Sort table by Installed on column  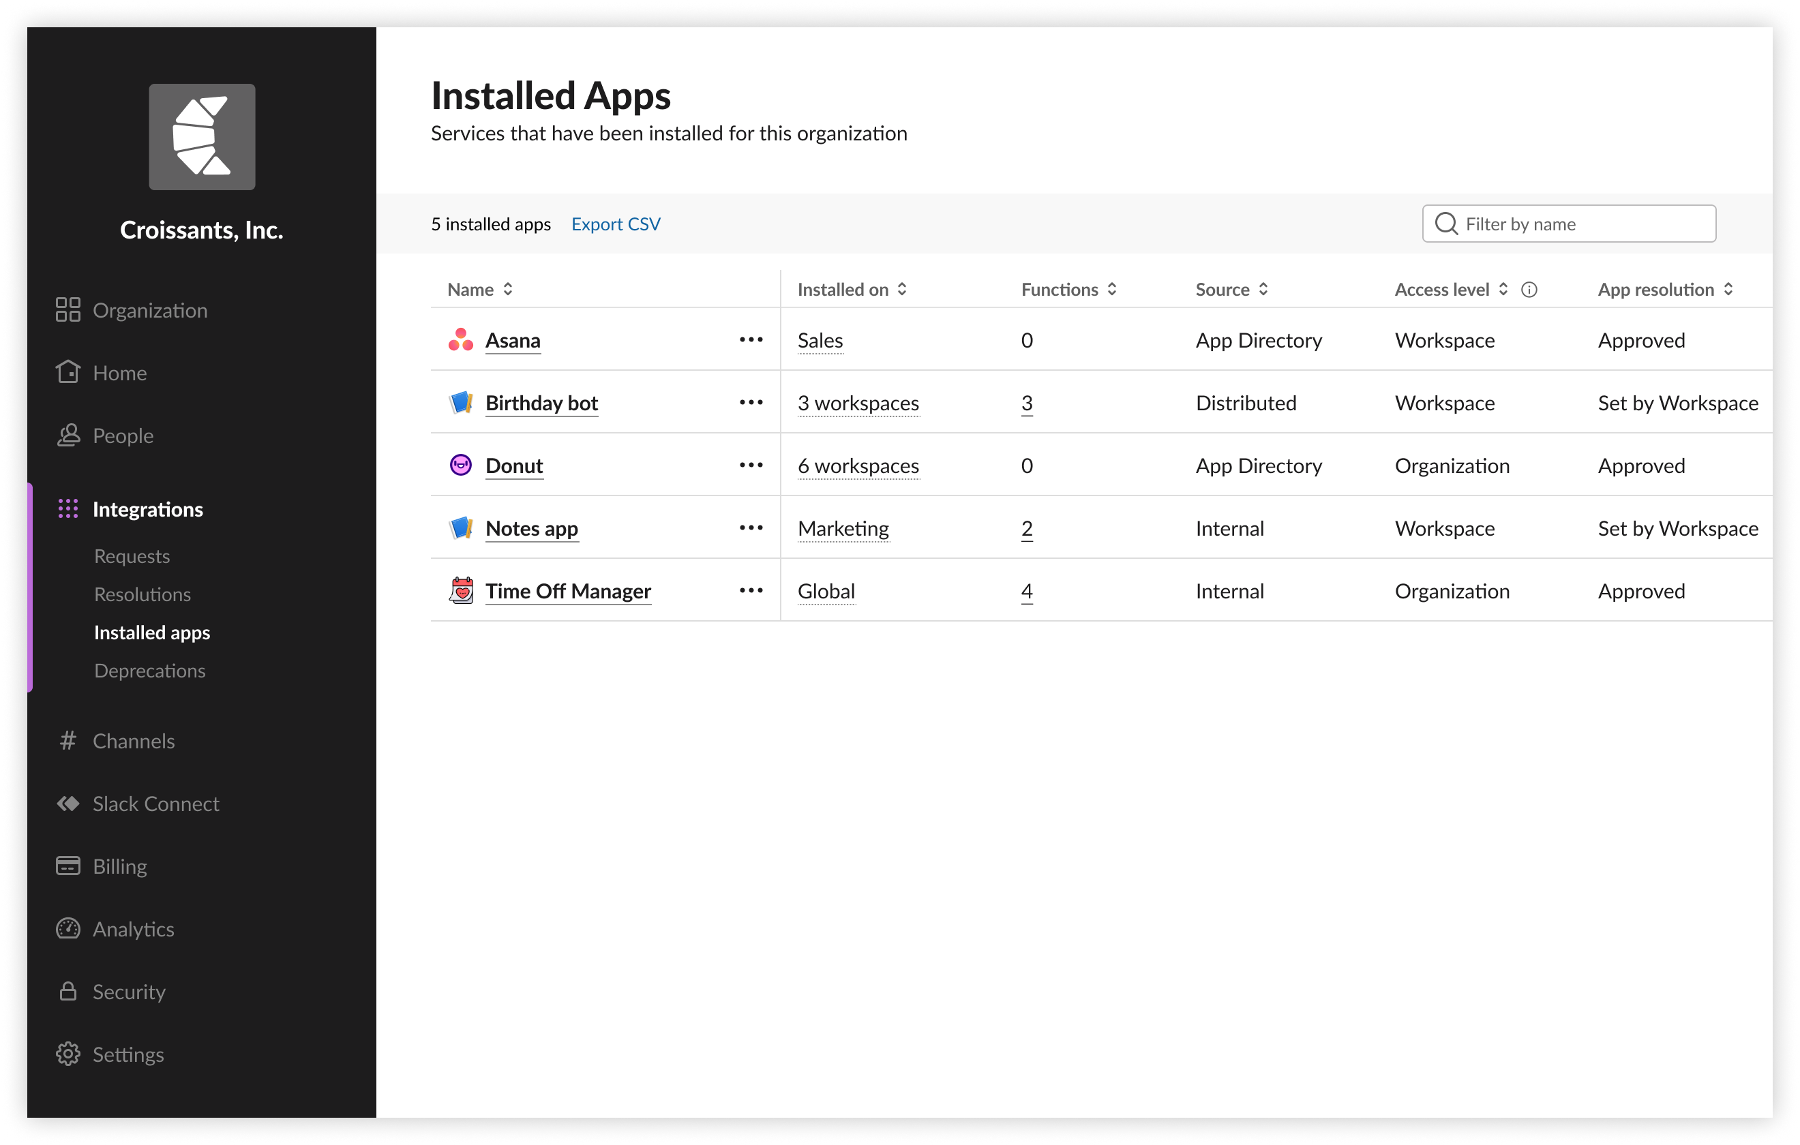point(852,289)
